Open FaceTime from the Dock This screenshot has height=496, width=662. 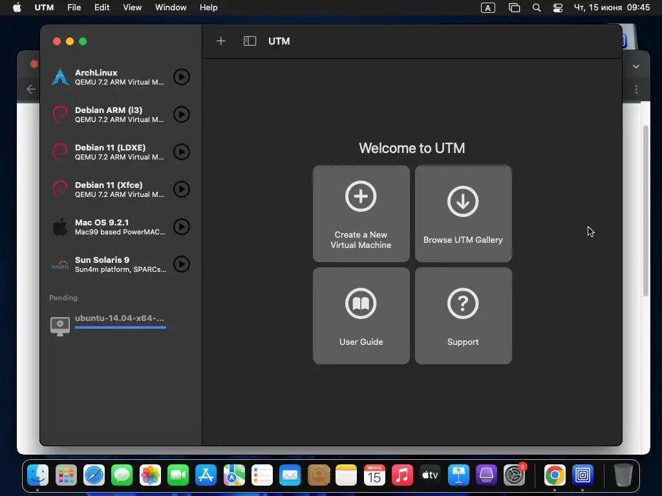tap(178, 475)
